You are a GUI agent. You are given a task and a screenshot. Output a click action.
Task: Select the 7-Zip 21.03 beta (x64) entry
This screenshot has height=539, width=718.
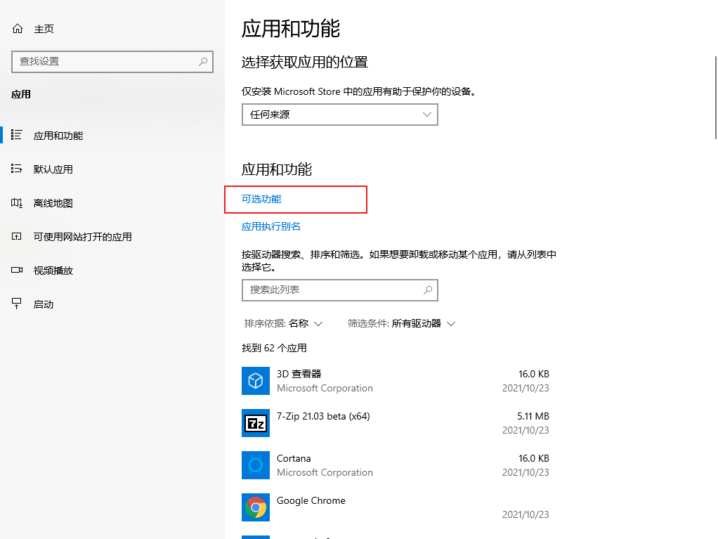click(x=396, y=422)
